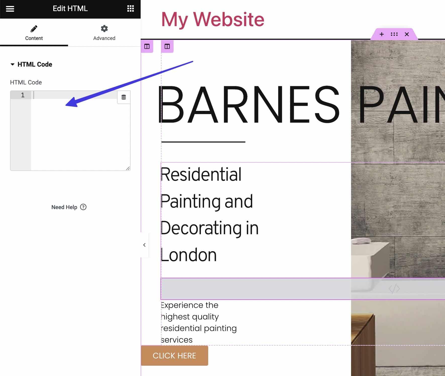The height and width of the screenshot is (376, 445).
Task: Hide the editor panel with the chevron
Action: (x=144, y=245)
